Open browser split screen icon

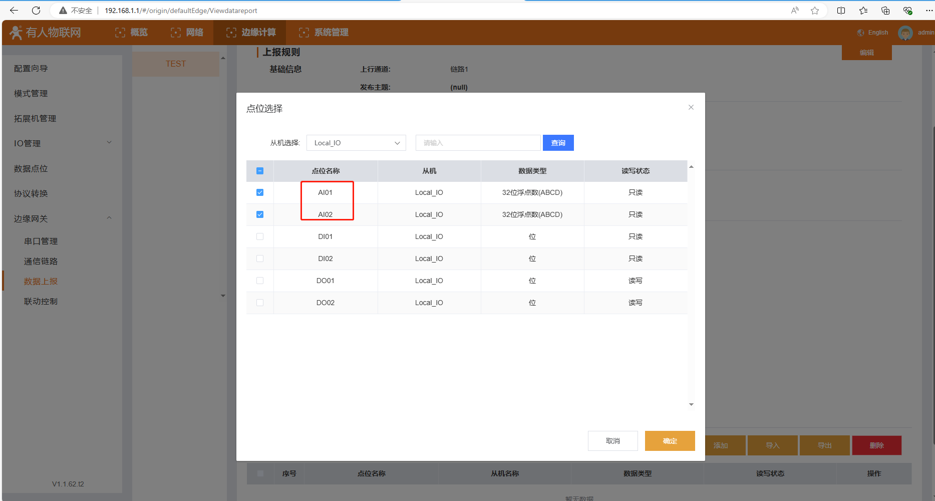[x=841, y=11]
